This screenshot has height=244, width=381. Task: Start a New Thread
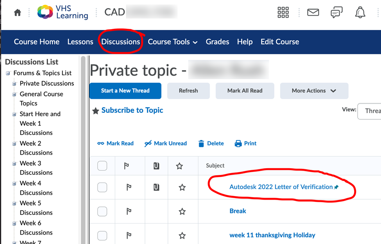[125, 91]
